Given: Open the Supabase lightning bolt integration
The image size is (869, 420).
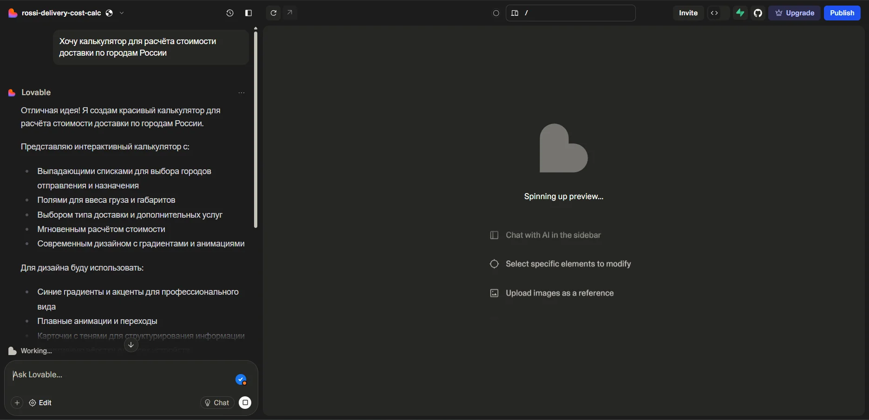Looking at the screenshot, I should tap(740, 13).
